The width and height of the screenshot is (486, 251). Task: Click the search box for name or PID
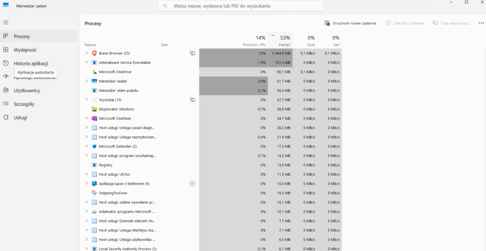point(241,6)
